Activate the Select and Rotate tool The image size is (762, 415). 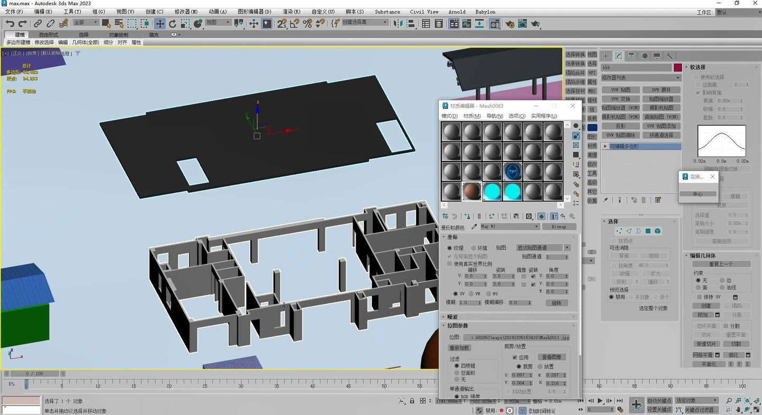173,23
